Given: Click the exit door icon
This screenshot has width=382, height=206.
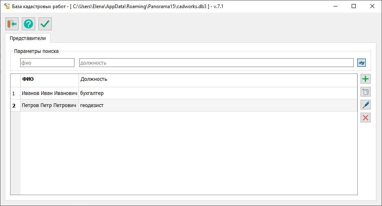Looking at the screenshot, I should [12, 24].
